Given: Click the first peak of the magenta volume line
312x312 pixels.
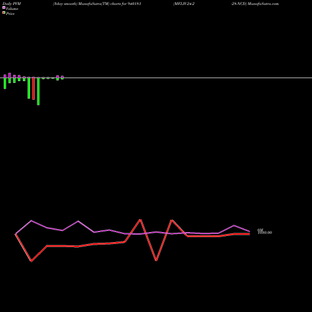Looking at the screenshot, I should click(x=31, y=220).
